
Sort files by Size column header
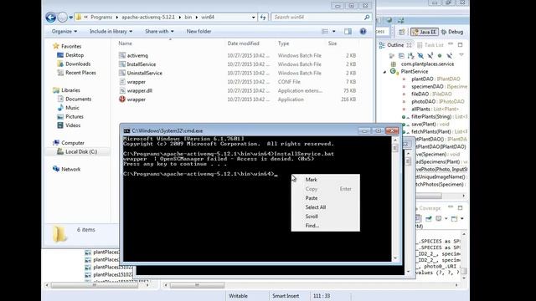332,43
